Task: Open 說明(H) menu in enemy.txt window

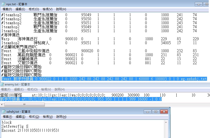Action: 60,89
